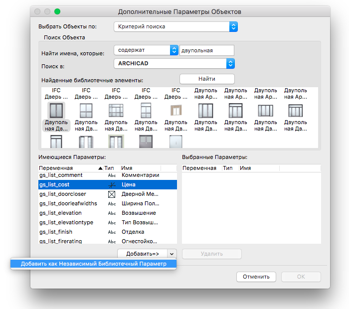The image size is (349, 309).
Task: Select the highlighted double door thumbnail
Action: (x=56, y=110)
